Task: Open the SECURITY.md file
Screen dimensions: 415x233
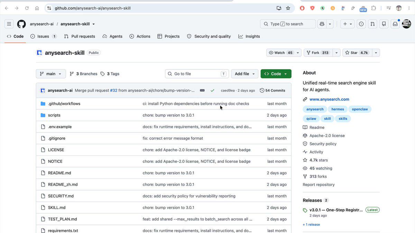Action: coord(61,196)
